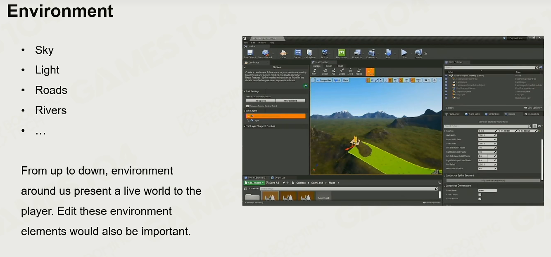Choose the Add landscape component tool

[333, 71]
